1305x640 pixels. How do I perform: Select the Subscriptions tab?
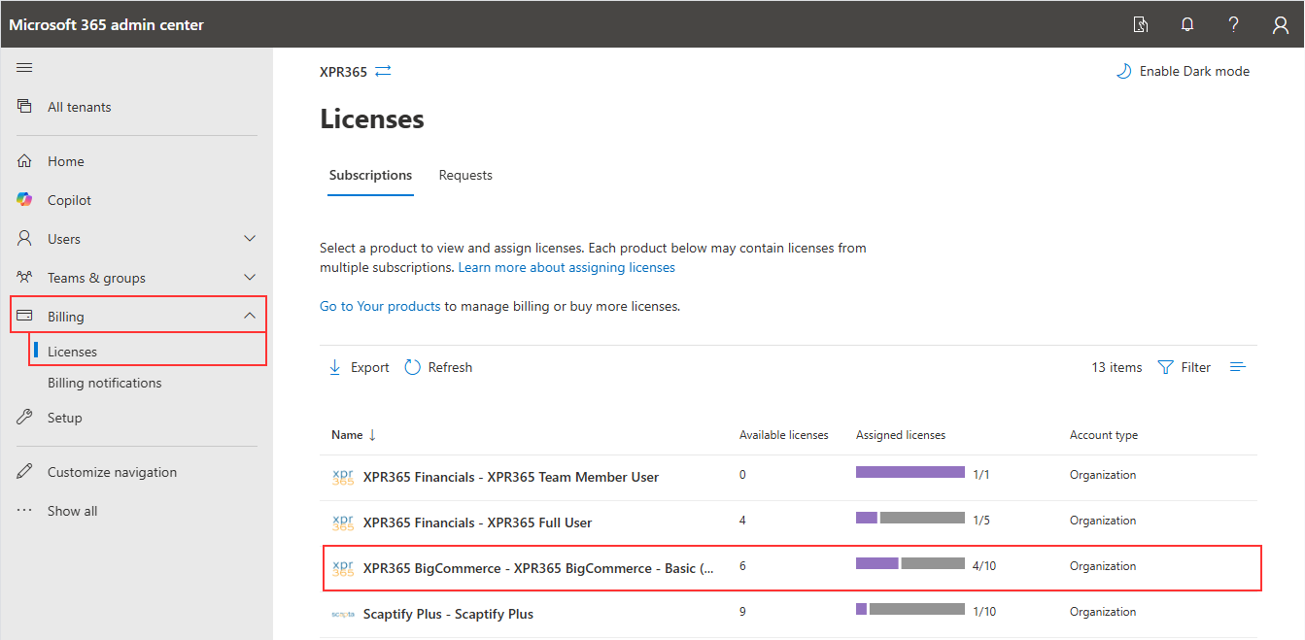370,175
